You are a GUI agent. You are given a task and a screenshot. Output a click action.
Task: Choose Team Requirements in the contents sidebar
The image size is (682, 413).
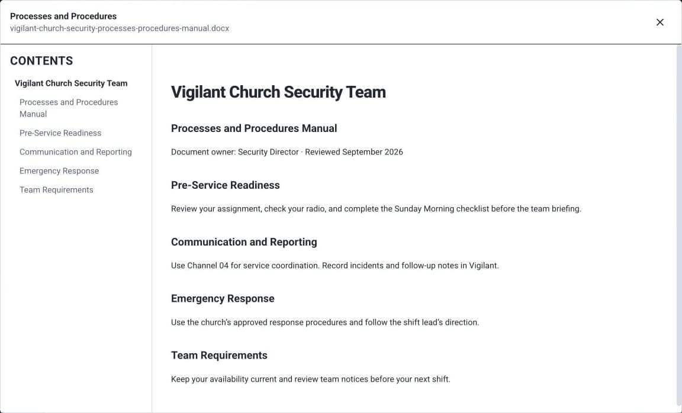coord(57,189)
